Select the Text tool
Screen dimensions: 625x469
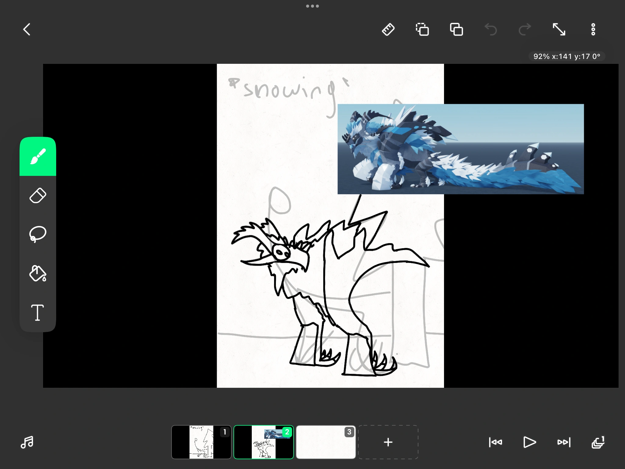(38, 312)
